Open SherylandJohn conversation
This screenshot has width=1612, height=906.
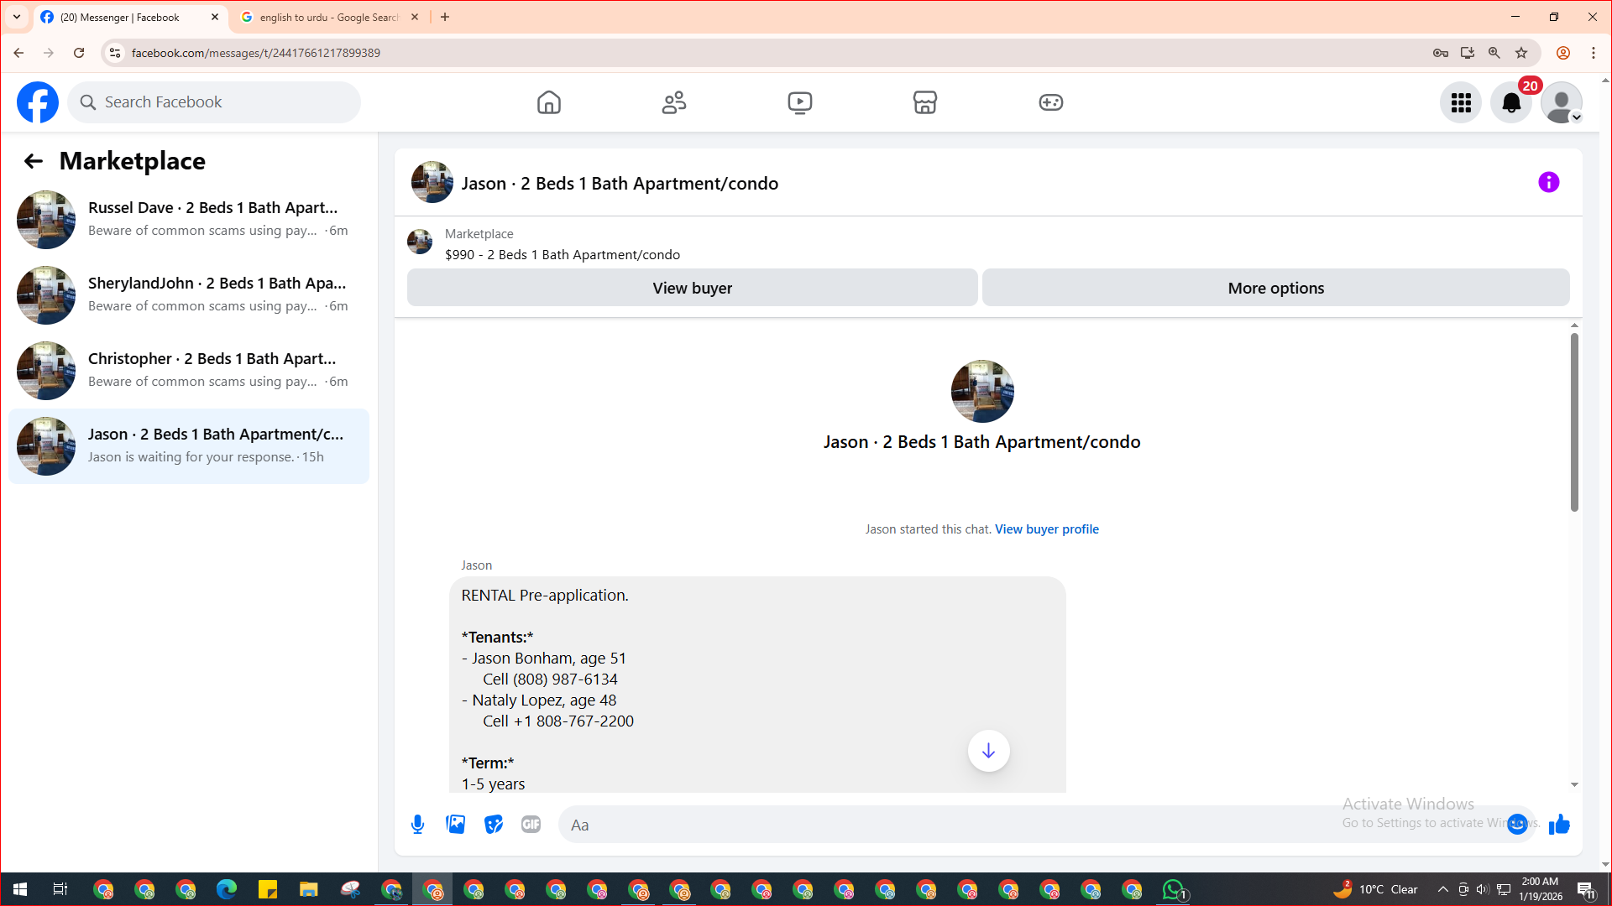(x=189, y=295)
